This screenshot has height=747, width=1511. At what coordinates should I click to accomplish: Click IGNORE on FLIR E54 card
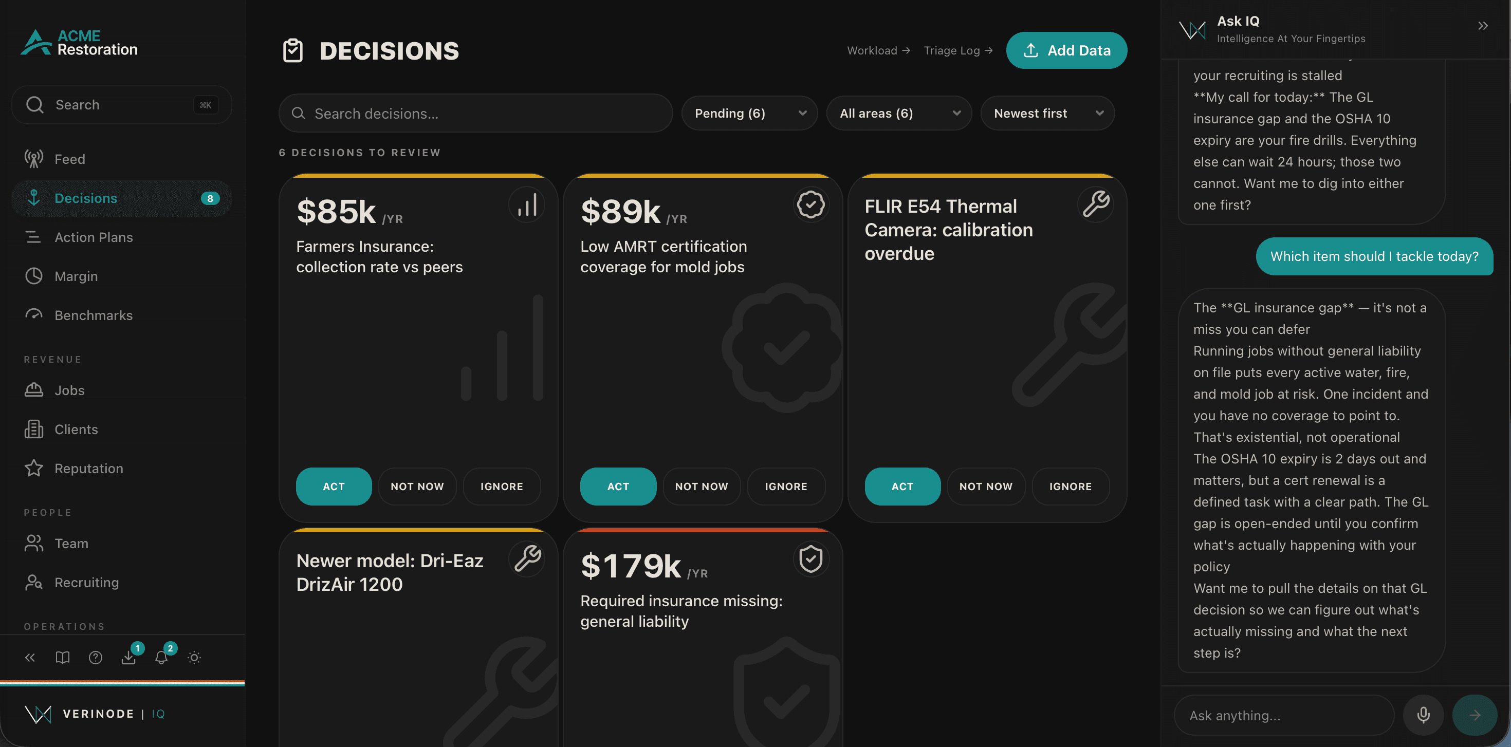click(x=1071, y=486)
